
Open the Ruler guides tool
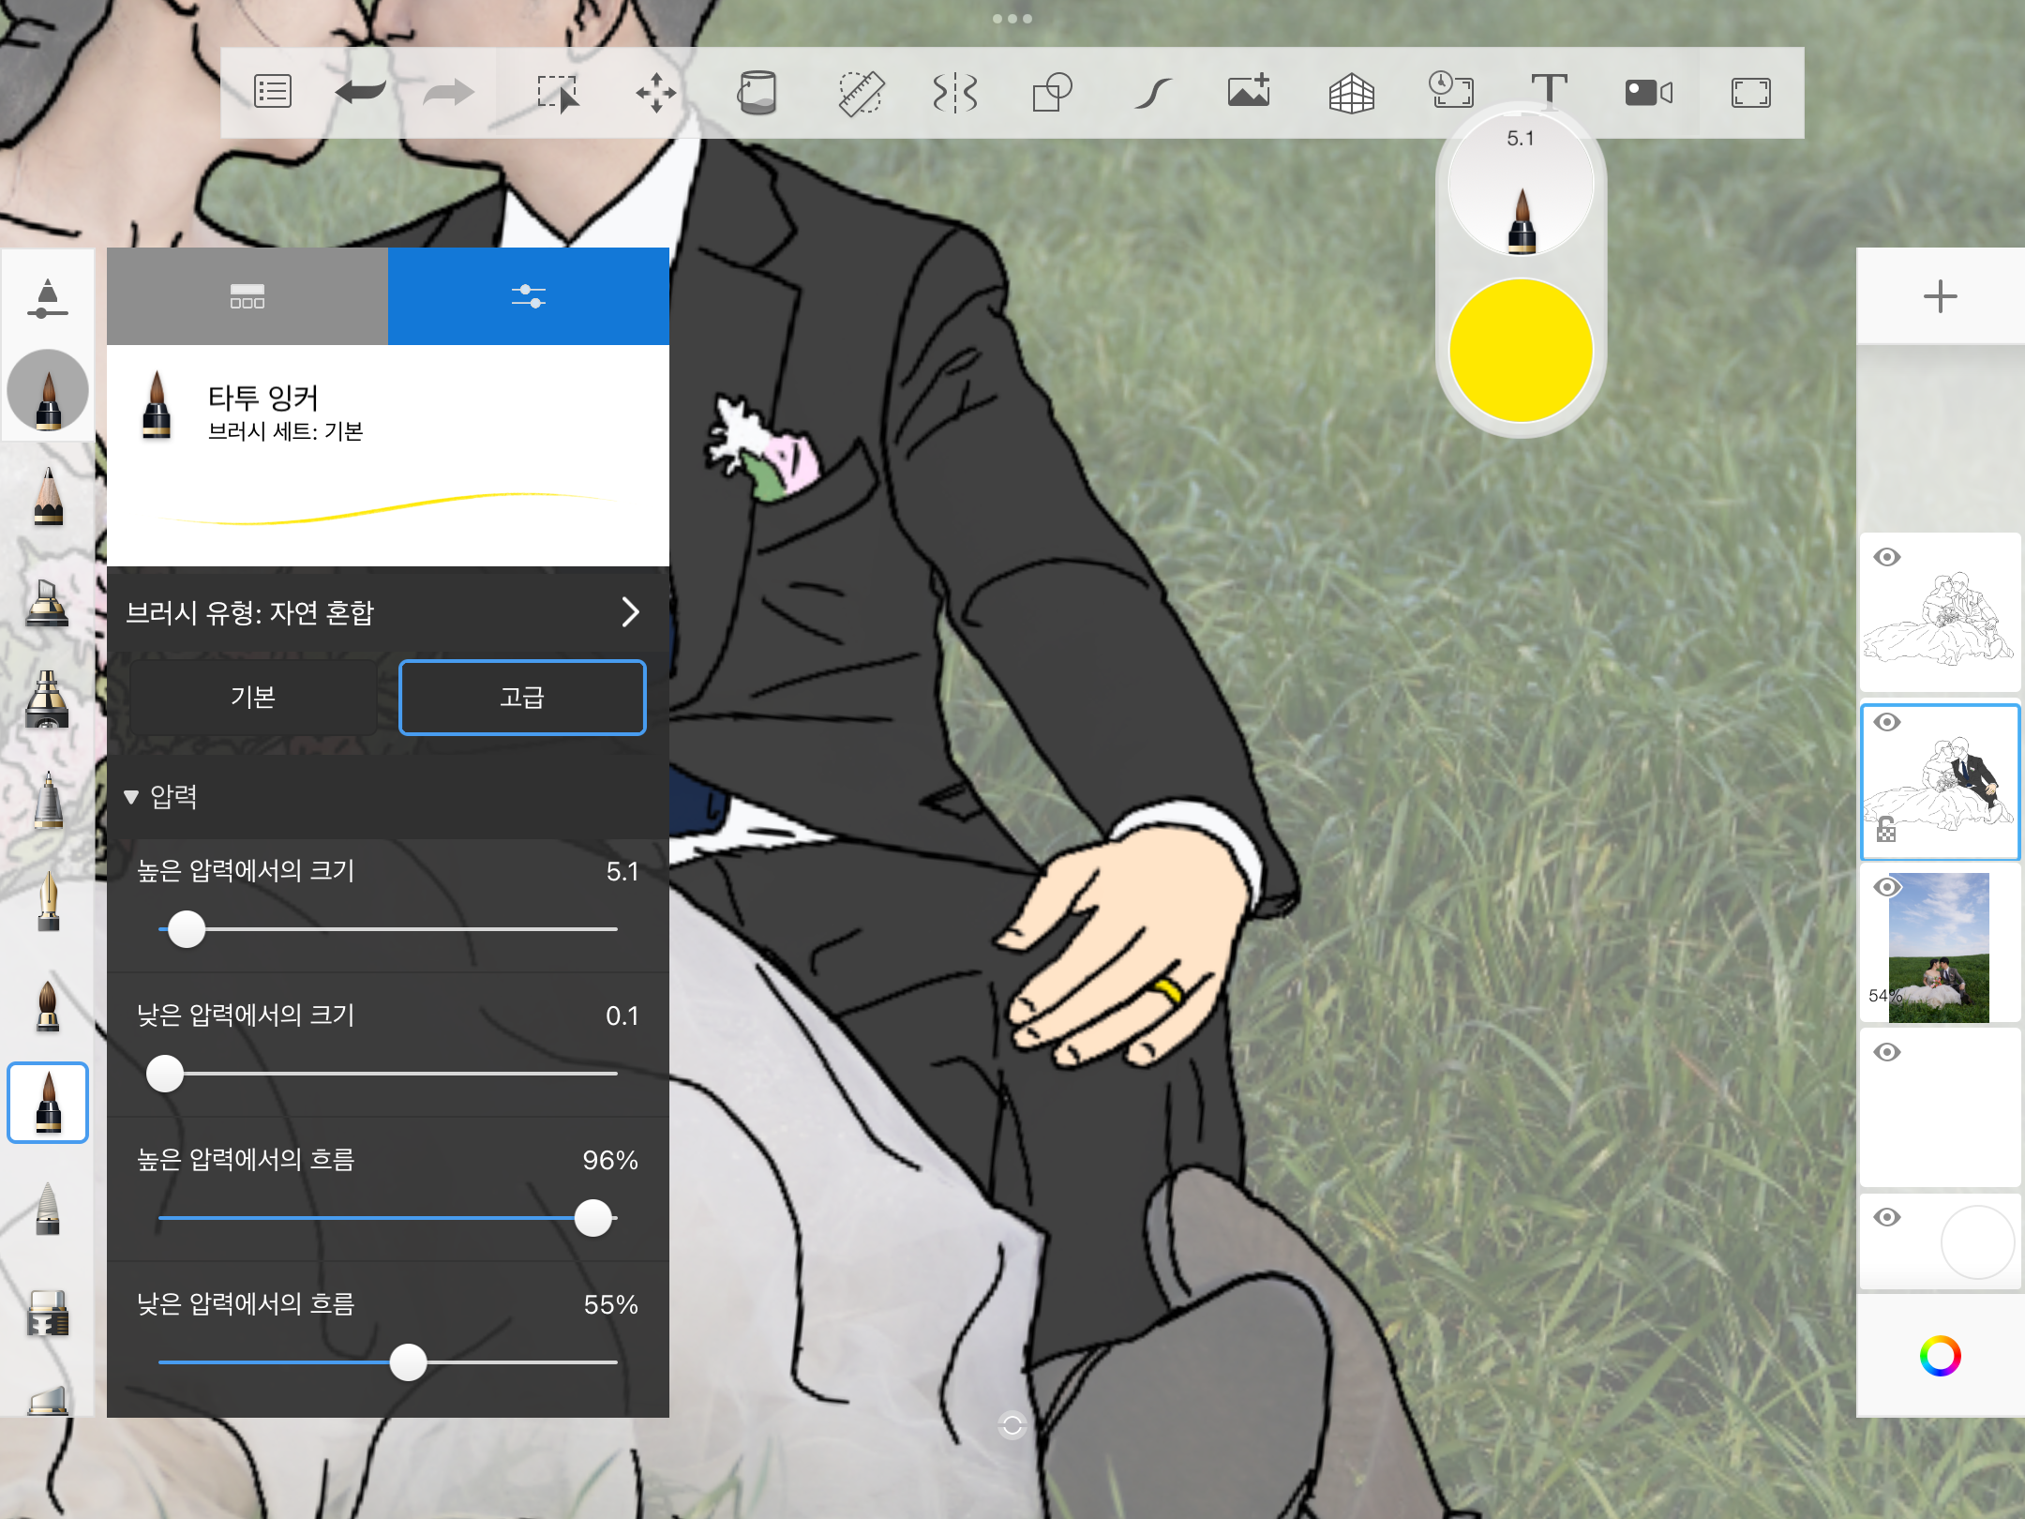point(861,93)
